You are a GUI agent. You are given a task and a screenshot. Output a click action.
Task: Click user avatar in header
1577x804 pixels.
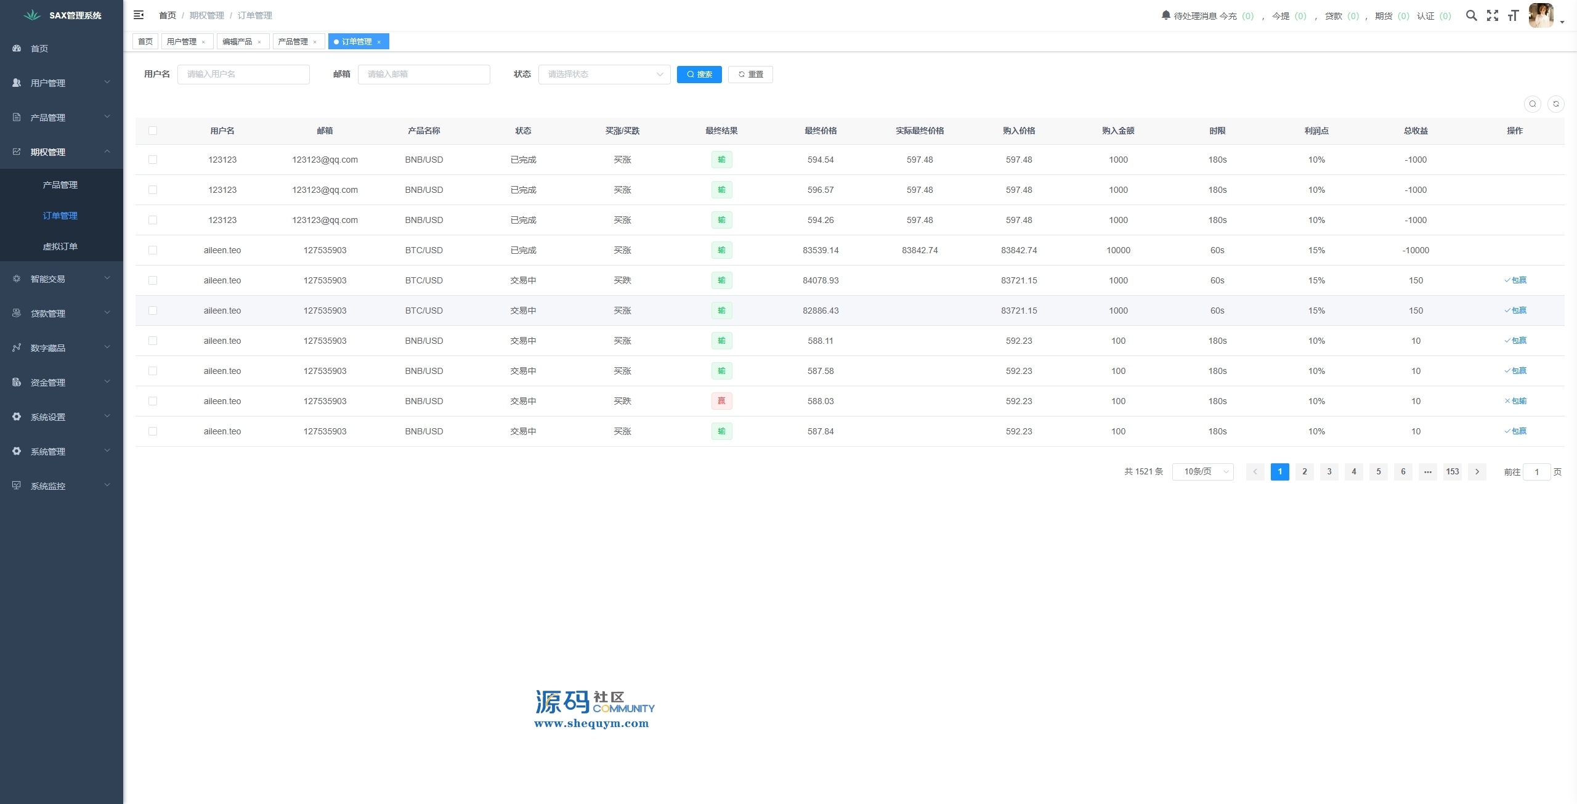(x=1541, y=15)
